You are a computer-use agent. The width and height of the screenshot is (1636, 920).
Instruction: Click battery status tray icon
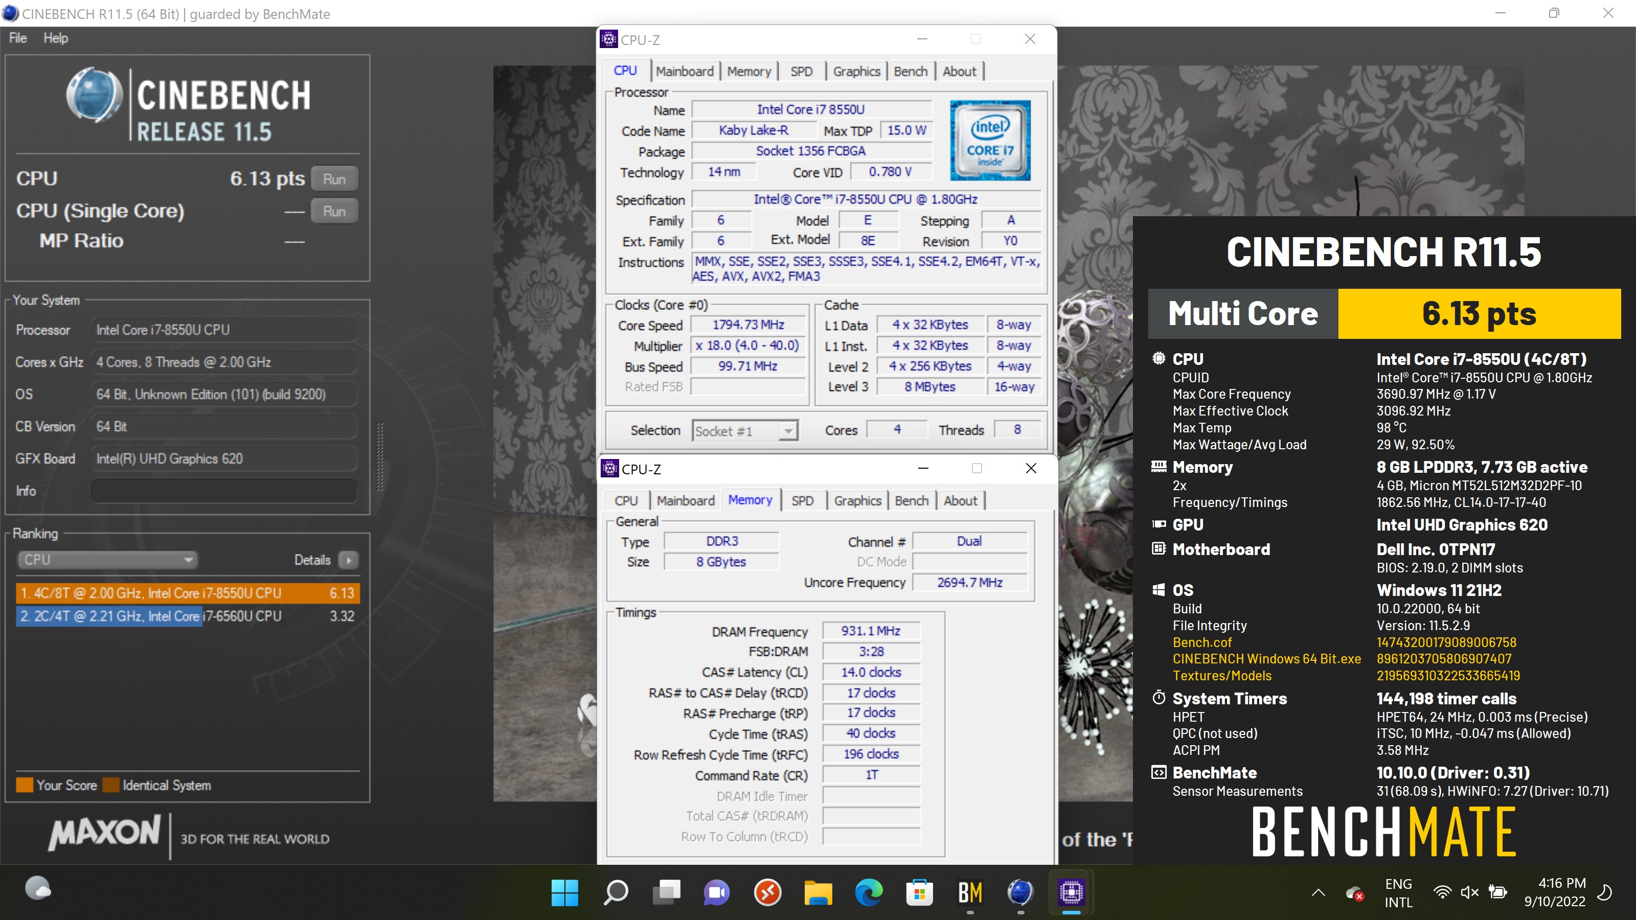tap(1498, 893)
